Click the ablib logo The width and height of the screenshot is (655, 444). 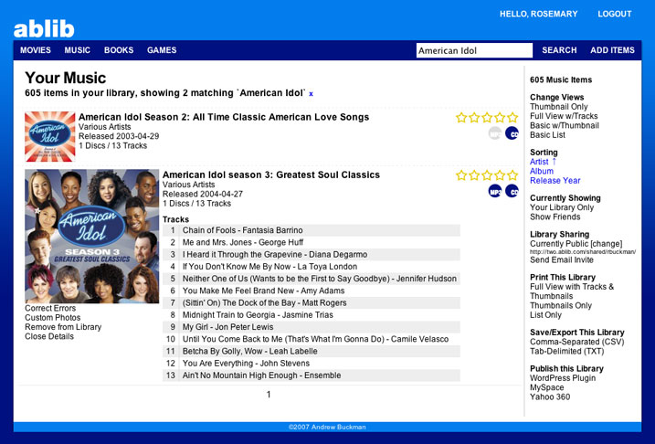click(x=44, y=28)
